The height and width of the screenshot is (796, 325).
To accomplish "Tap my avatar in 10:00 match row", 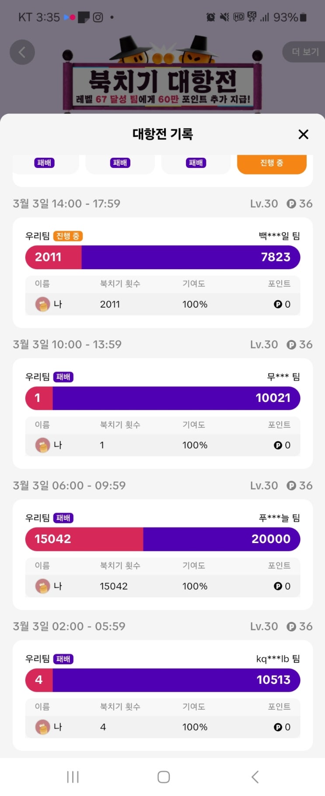I will (x=42, y=445).
